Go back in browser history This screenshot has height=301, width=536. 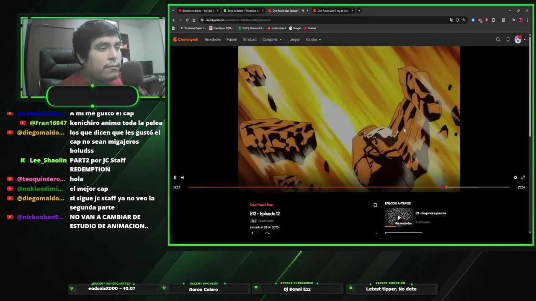coord(174,20)
